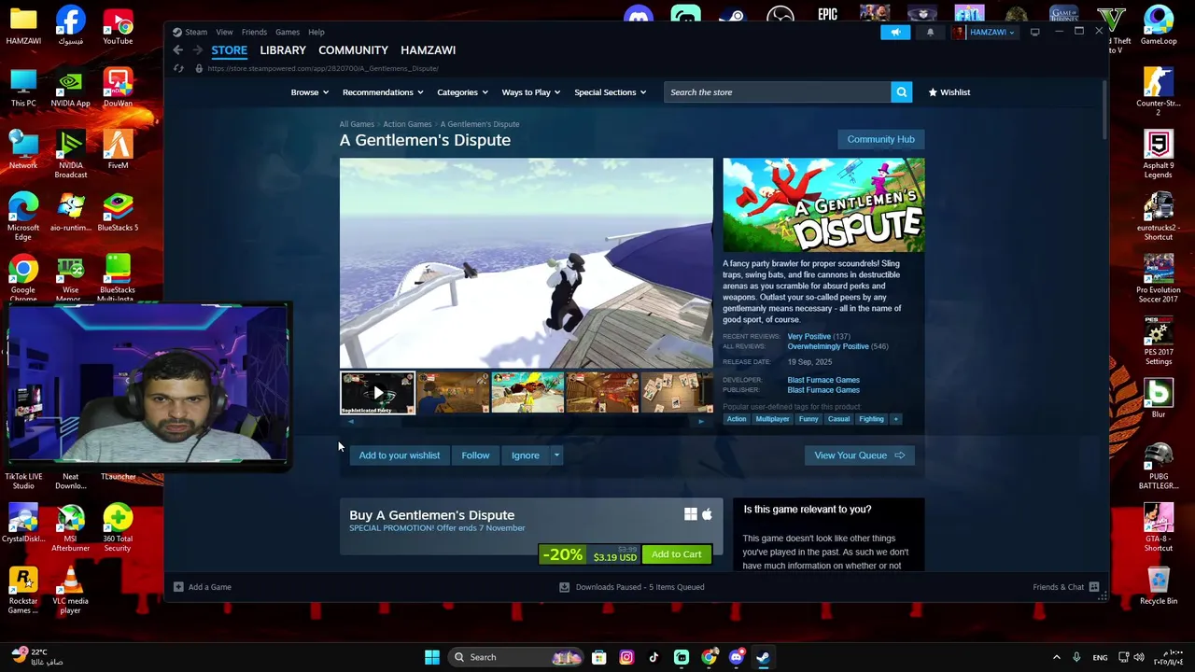
Task: Play the trailer video thumbnail
Action: point(377,393)
